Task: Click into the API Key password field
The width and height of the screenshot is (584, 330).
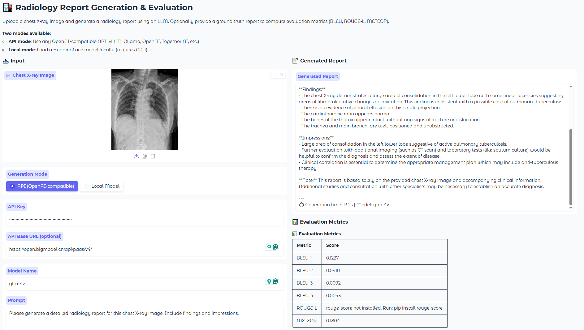Action: point(145,219)
